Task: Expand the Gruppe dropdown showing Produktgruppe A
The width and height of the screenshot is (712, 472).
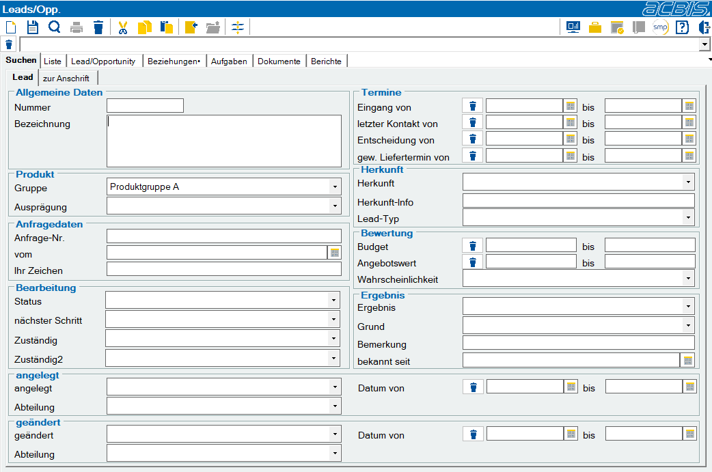Action: click(335, 186)
